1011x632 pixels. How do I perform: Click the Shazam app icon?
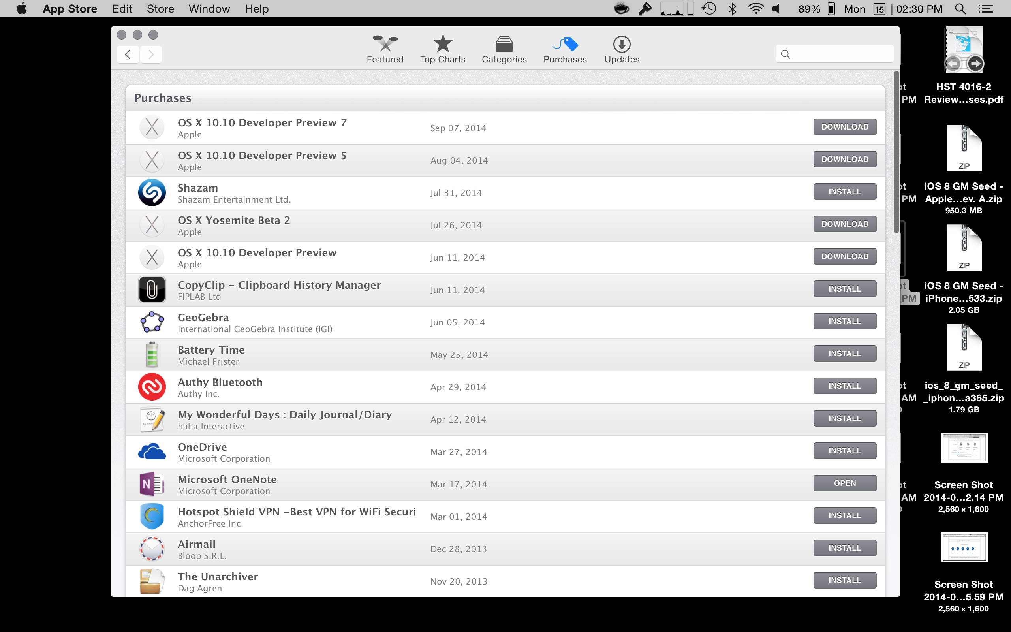click(152, 193)
